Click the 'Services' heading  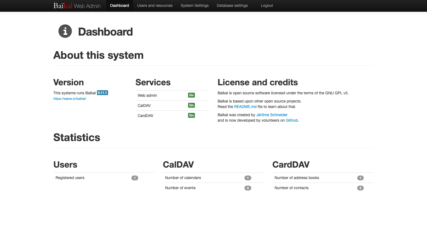(153, 82)
